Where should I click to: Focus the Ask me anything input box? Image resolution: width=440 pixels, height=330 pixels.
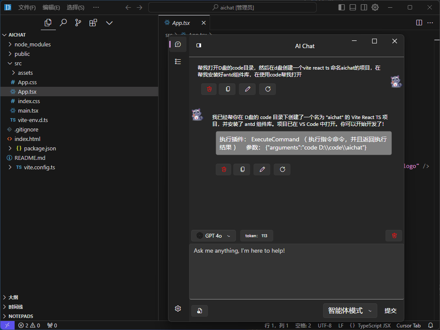point(296,272)
